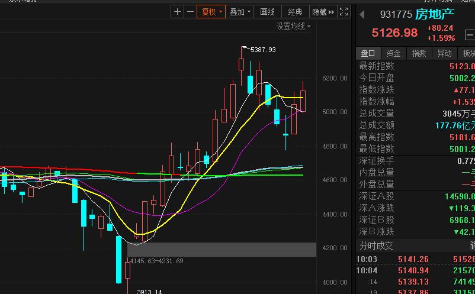Switch to the 资金 tab

pos(393,54)
